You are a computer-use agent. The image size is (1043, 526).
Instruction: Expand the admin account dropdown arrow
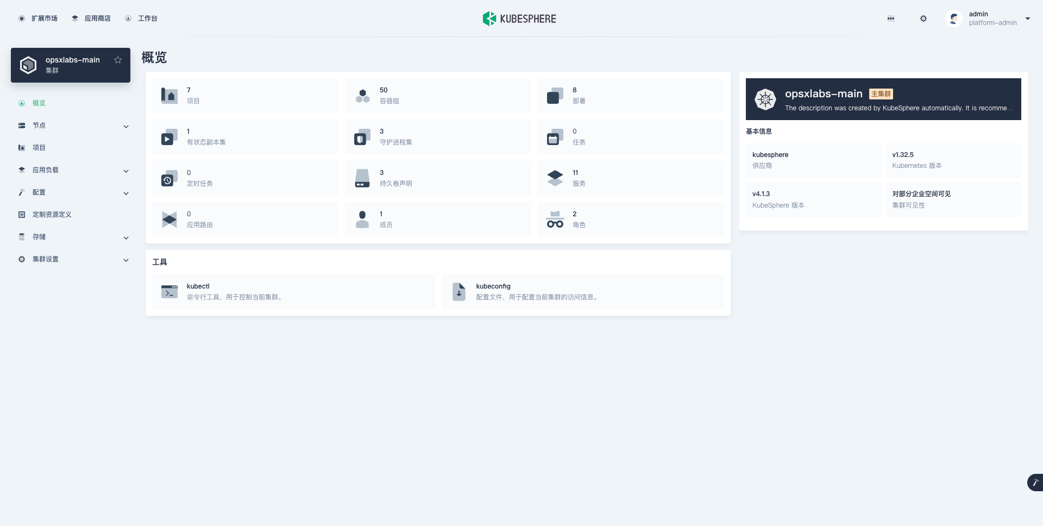click(1028, 18)
